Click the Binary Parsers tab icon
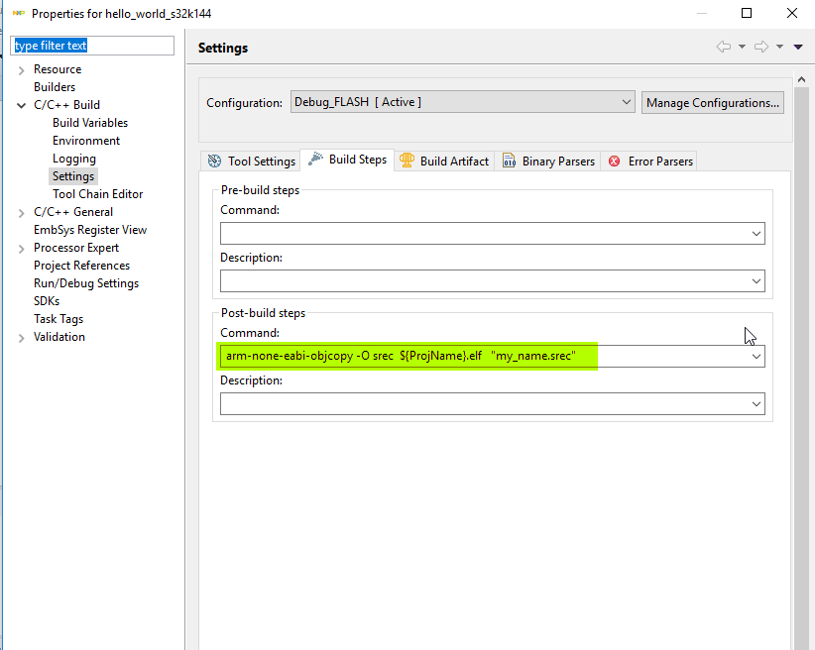The image size is (815, 650). (509, 161)
